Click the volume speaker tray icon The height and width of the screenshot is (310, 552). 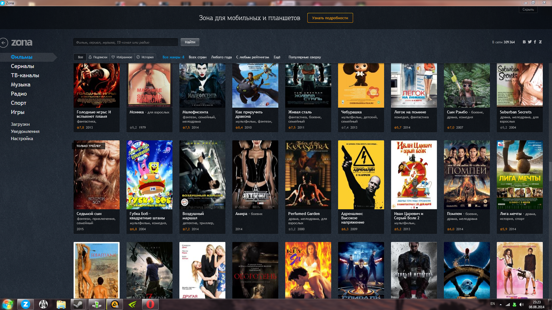click(522, 304)
